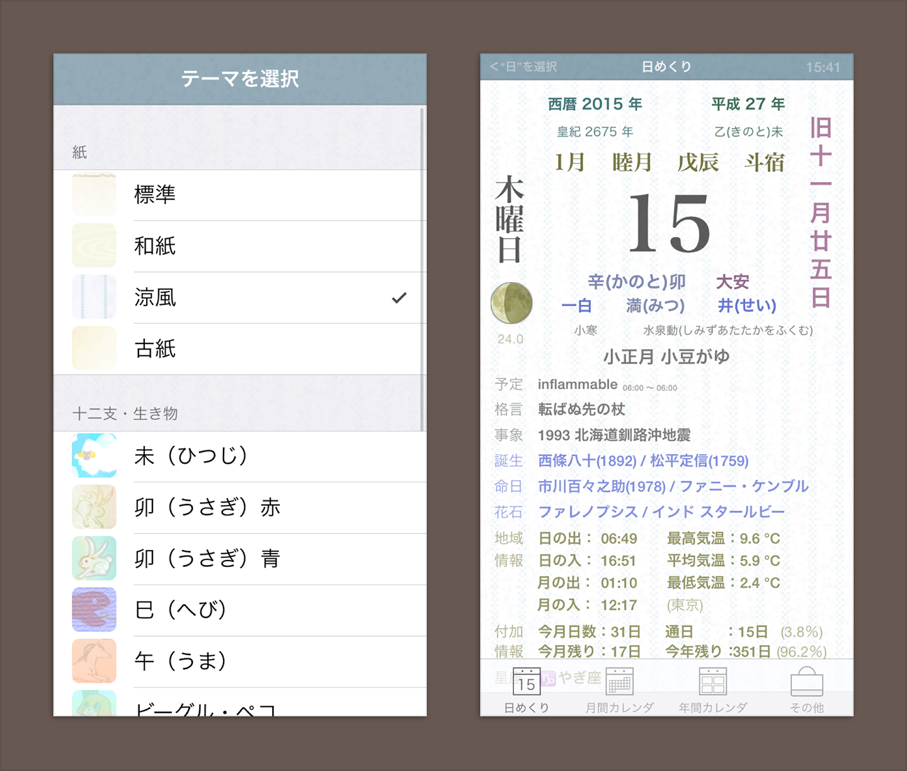Image resolution: width=907 pixels, height=771 pixels.
Task: Tap the 日の出： 06:49 sunrise entry
Action: pos(588,539)
